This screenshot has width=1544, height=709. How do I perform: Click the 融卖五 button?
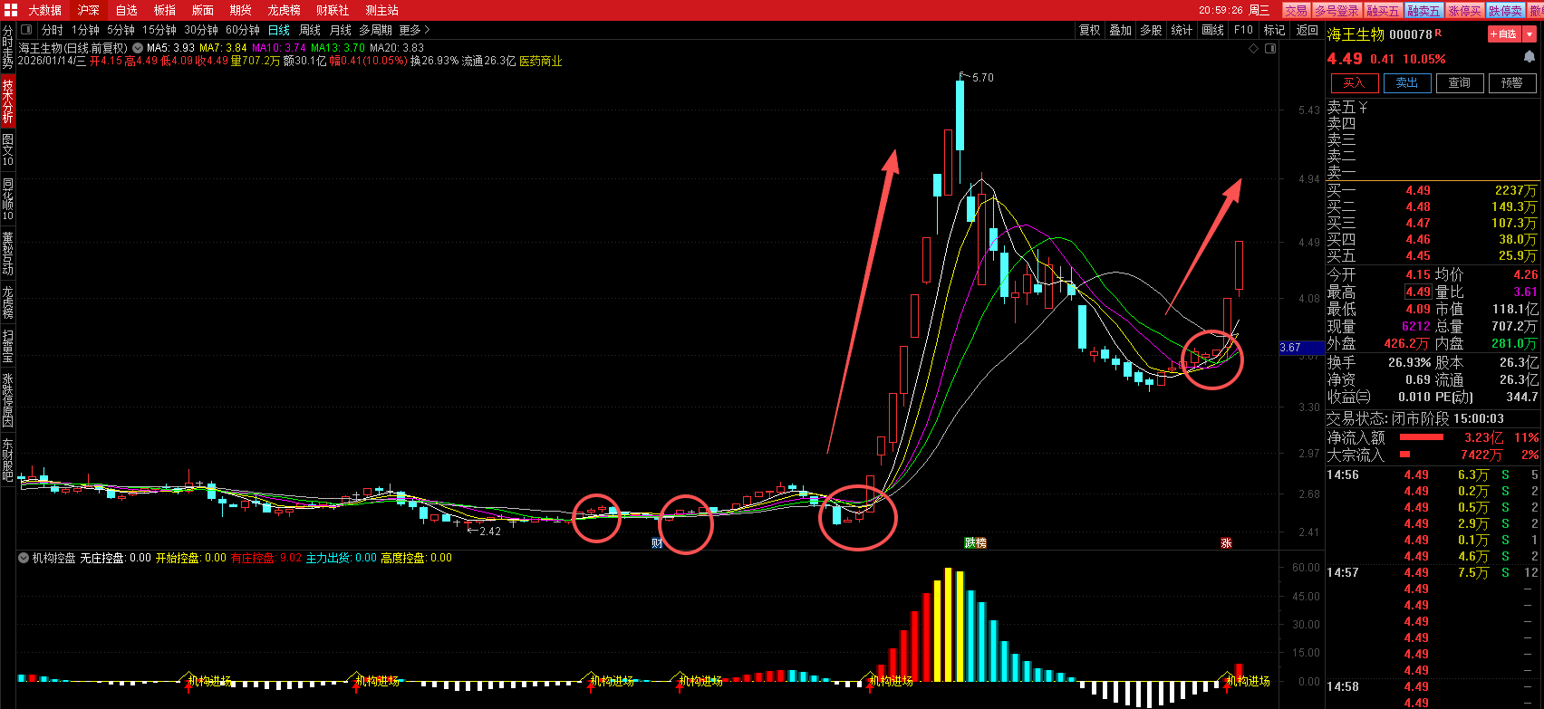coord(1423,10)
